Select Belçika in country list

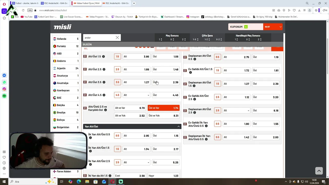click(66, 105)
